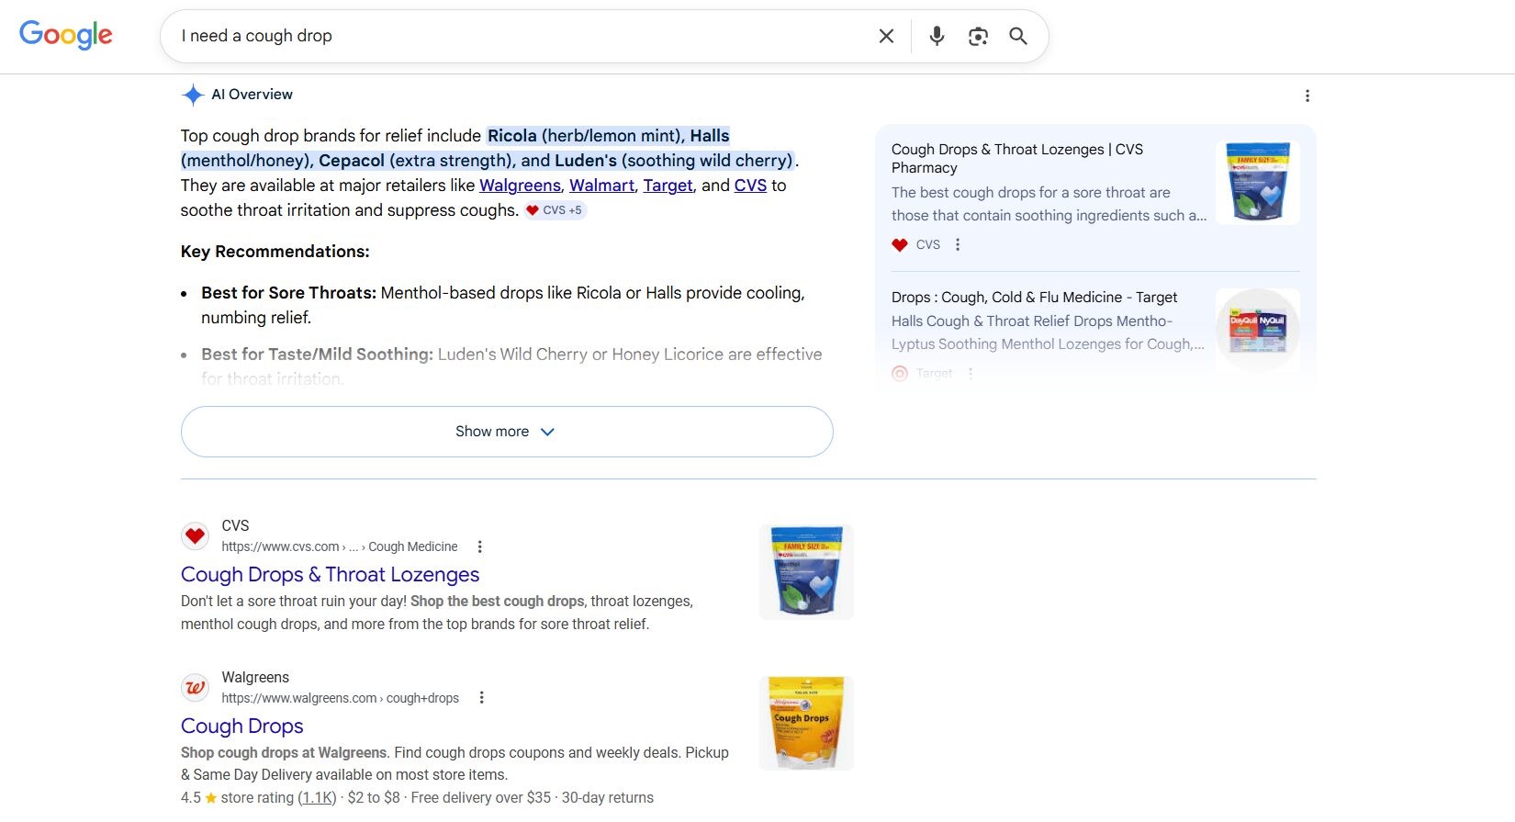Click the AI Overview sparkle icon
Viewport: 1515px width, 822px height.
pos(193,95)
